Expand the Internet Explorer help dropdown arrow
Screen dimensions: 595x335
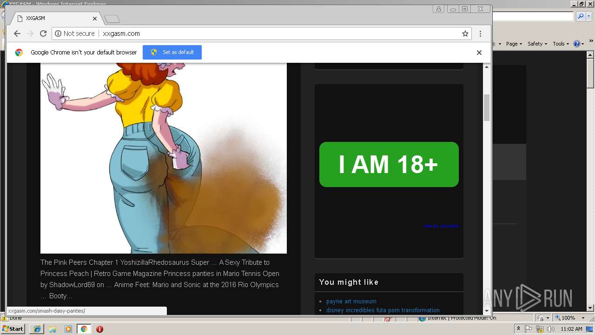(582, 44)
